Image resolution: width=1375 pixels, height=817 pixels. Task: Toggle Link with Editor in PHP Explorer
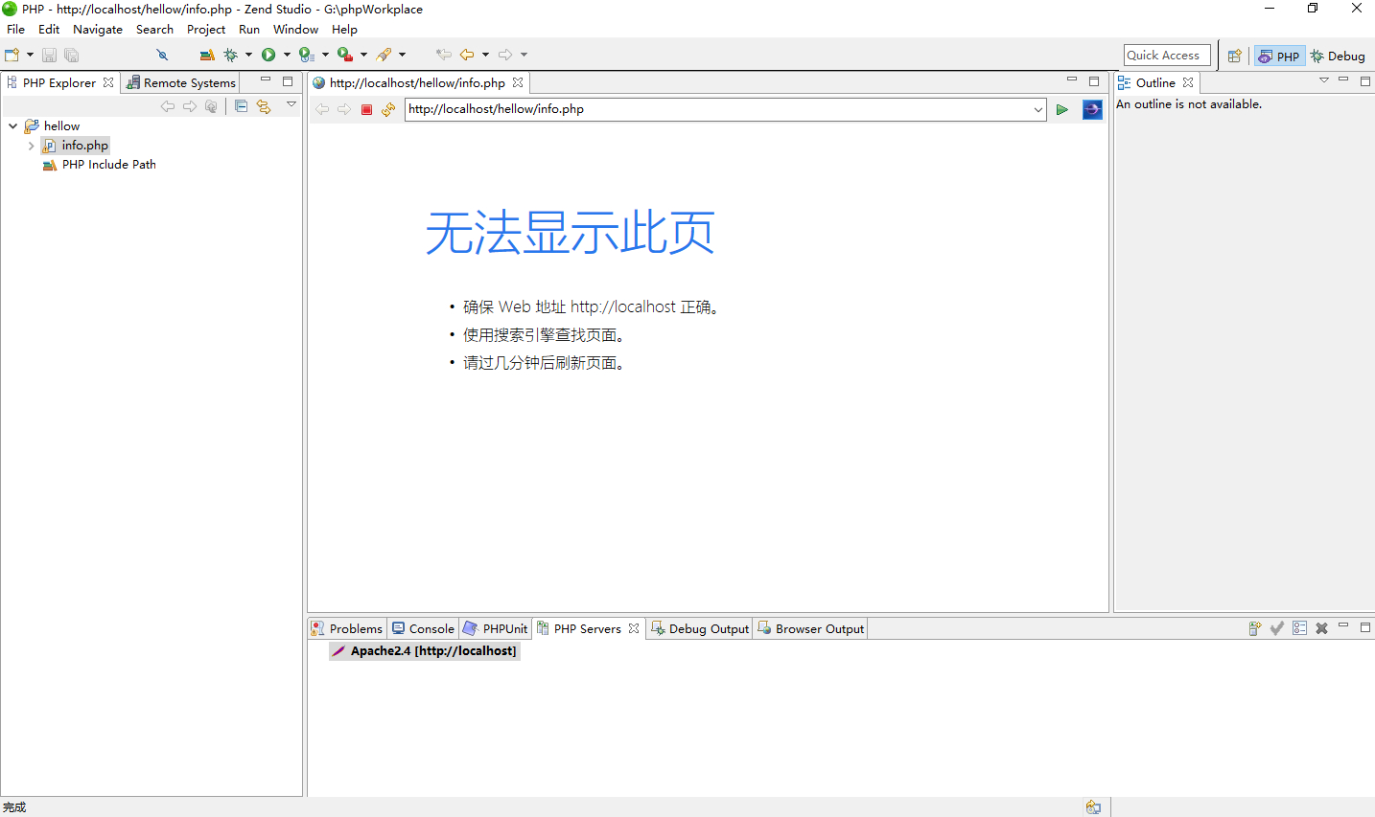click(264, 106)
